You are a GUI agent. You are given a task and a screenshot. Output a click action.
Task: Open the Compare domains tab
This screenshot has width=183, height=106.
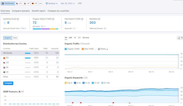21,11
